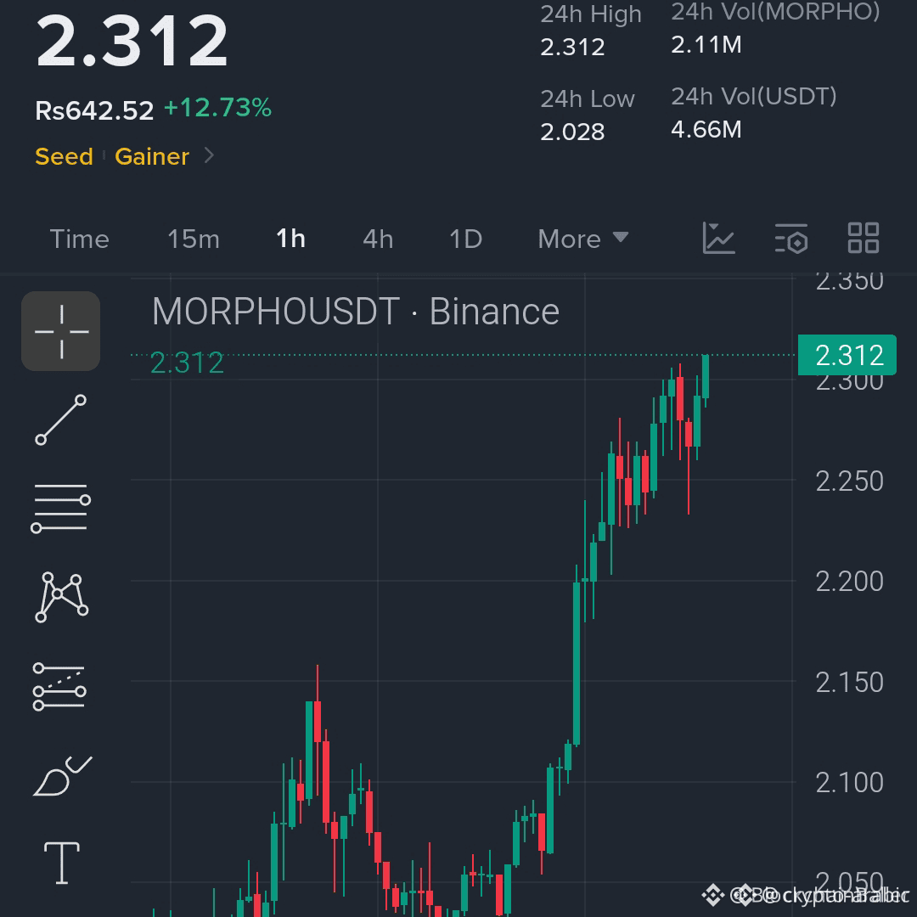Click the green 2.312 label on the chart's left
Image resolution: width=917 pixels, height=917 pixels.
187,363
